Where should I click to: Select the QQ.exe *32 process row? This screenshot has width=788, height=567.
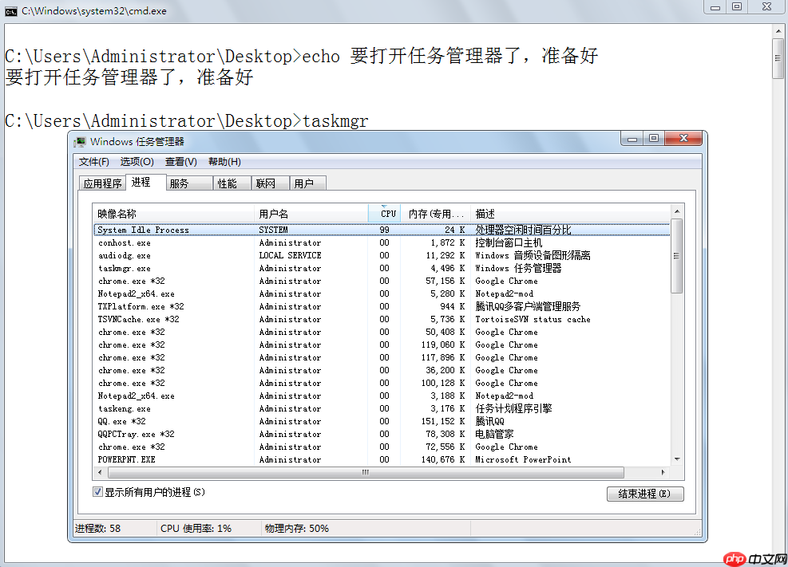click(382, 422)
